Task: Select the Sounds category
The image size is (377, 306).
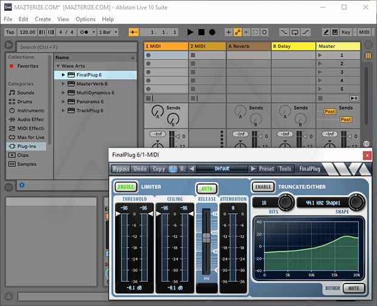Action: point(26,93)
